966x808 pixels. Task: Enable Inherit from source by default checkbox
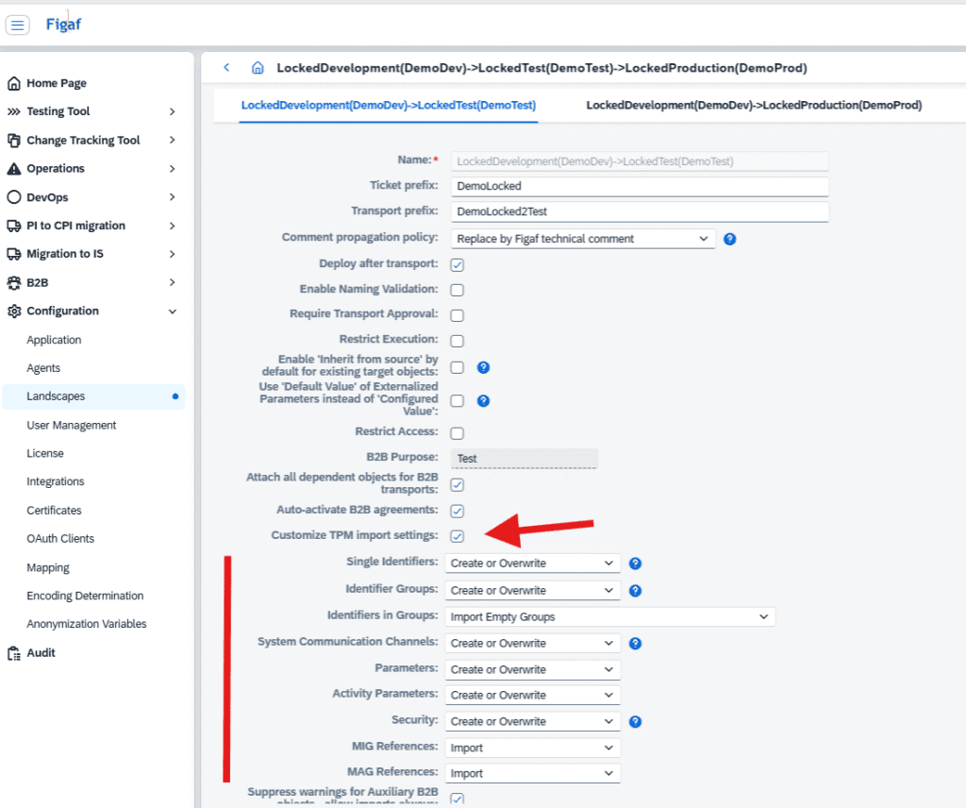[x=458, y=367]
